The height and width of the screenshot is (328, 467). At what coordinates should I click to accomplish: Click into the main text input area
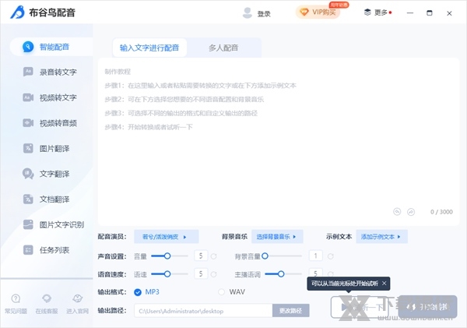point(279,142)
